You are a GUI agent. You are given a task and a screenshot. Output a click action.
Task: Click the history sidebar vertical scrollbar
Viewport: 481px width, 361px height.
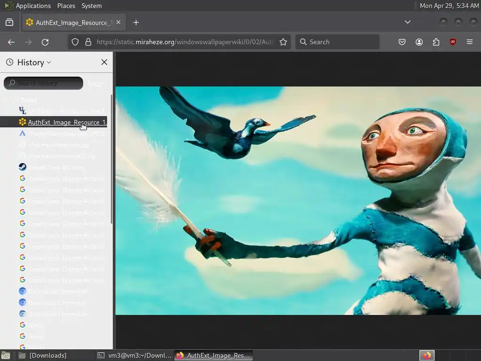(x=111, y=160)
